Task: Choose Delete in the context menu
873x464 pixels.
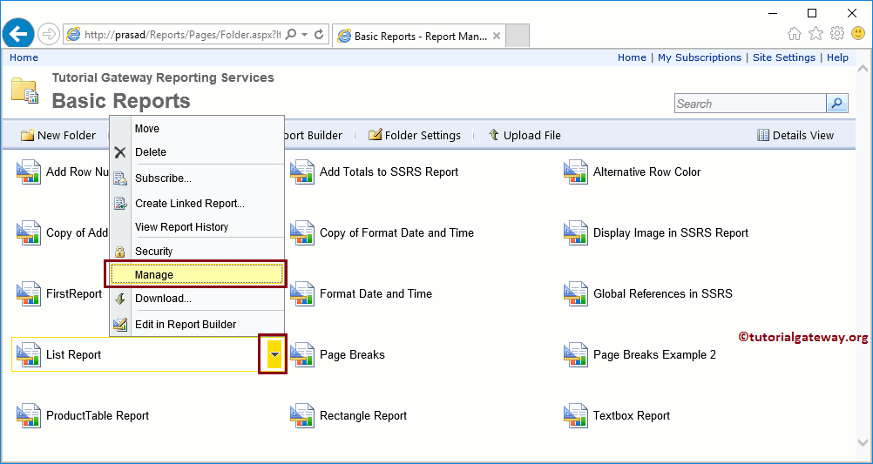Action: [150, 151]
